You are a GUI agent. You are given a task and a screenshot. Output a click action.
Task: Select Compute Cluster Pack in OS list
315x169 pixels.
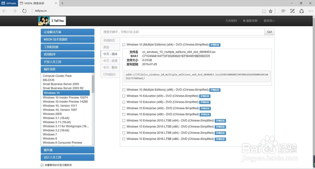57,76
